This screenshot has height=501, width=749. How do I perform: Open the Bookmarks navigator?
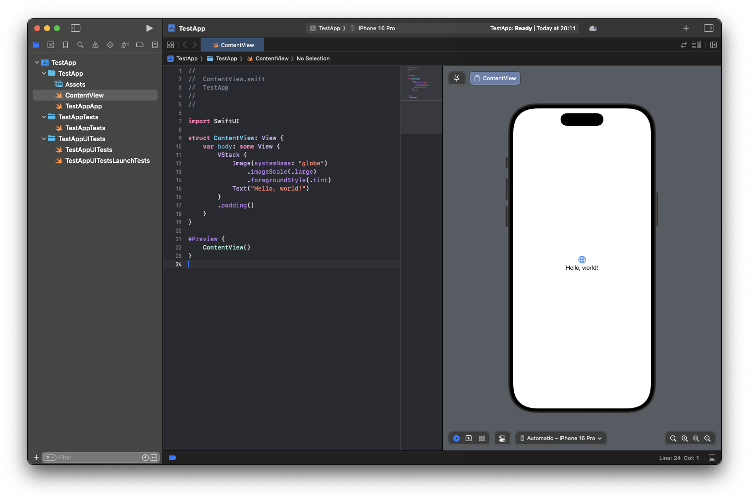coord(65,45)
